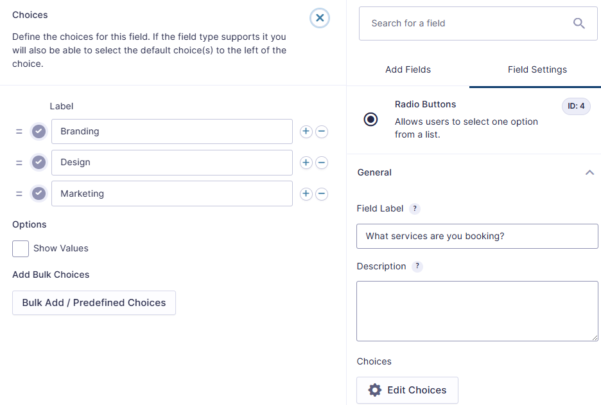The image size is (601, 405).
Task: Switch to the Add Fields tab
Action: click(x=408, y=69)
